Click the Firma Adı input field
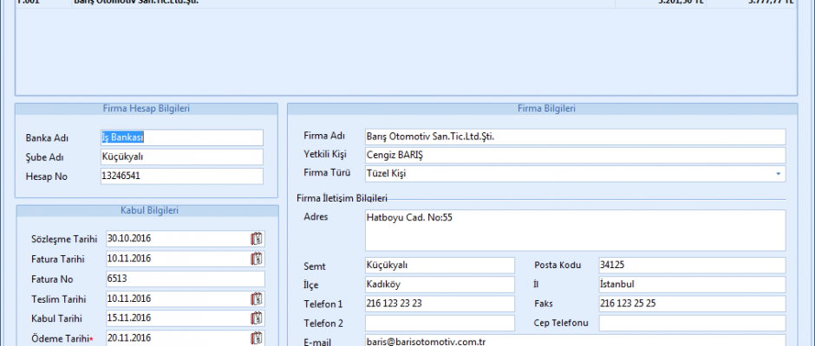815x346 pixels. [574, 137]
